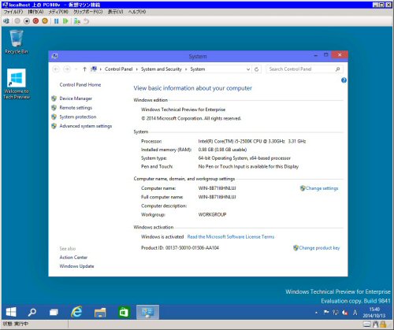Open the クリップボード(C) menu

(x=88, y=12)
